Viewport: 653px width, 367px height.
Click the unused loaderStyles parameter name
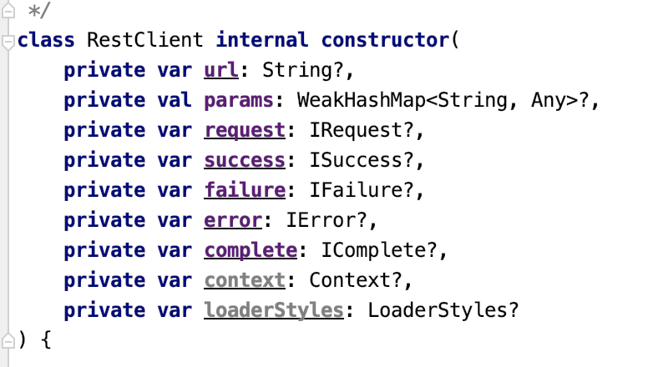(x=274, y=310)
